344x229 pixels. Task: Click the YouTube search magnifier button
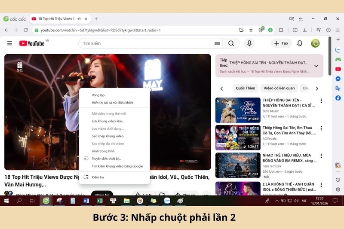pos(231,43)
